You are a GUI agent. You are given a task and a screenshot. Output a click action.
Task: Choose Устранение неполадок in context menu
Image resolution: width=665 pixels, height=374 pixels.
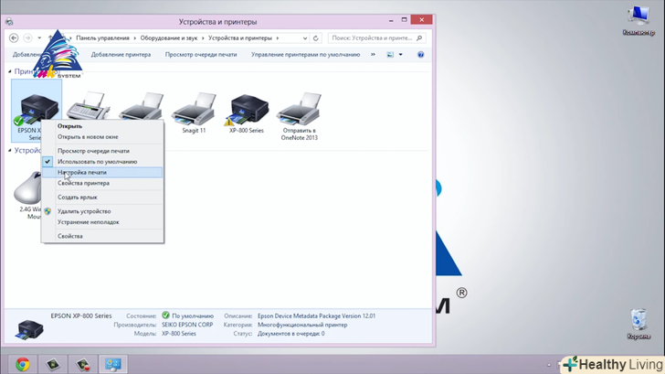click(101, 222)
